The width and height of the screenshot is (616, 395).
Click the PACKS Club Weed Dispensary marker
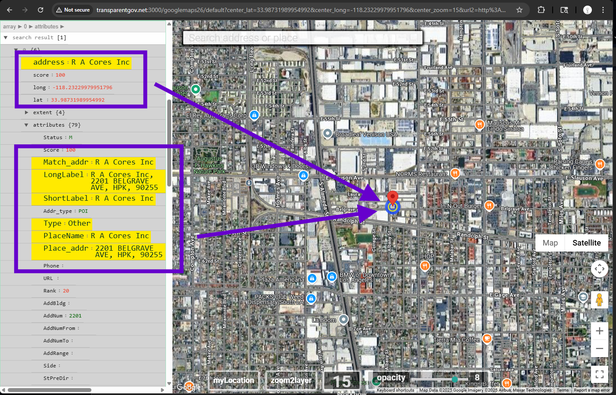click(x=311, y=298)
